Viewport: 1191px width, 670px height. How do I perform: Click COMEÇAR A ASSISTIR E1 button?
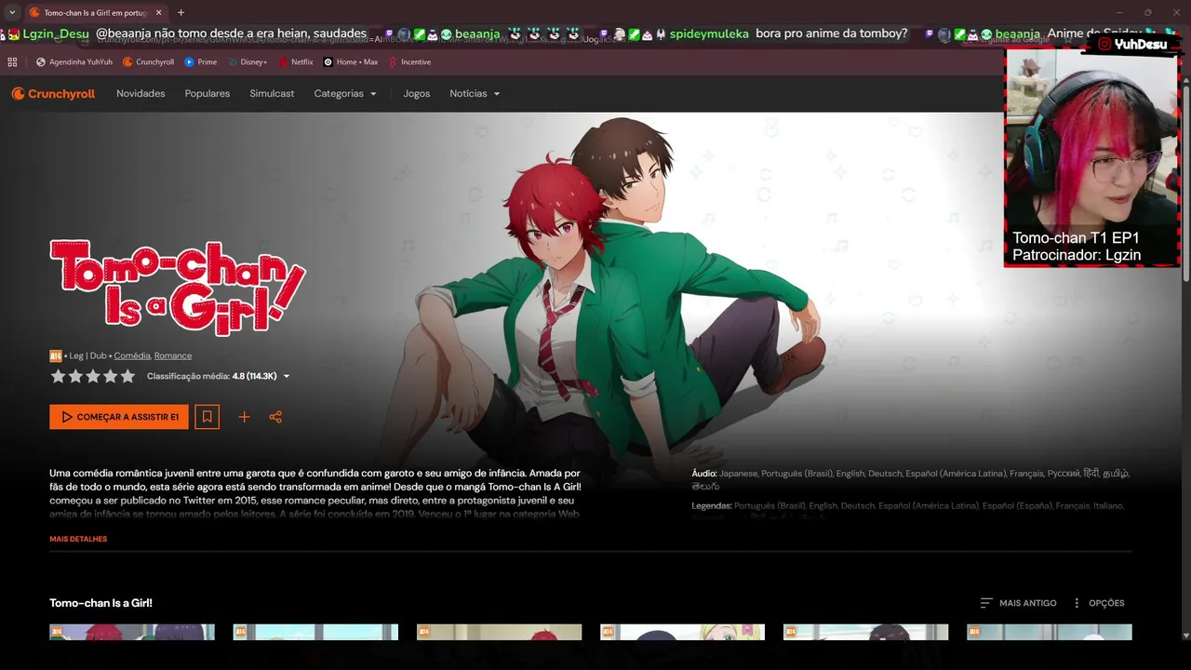[119, 417]
